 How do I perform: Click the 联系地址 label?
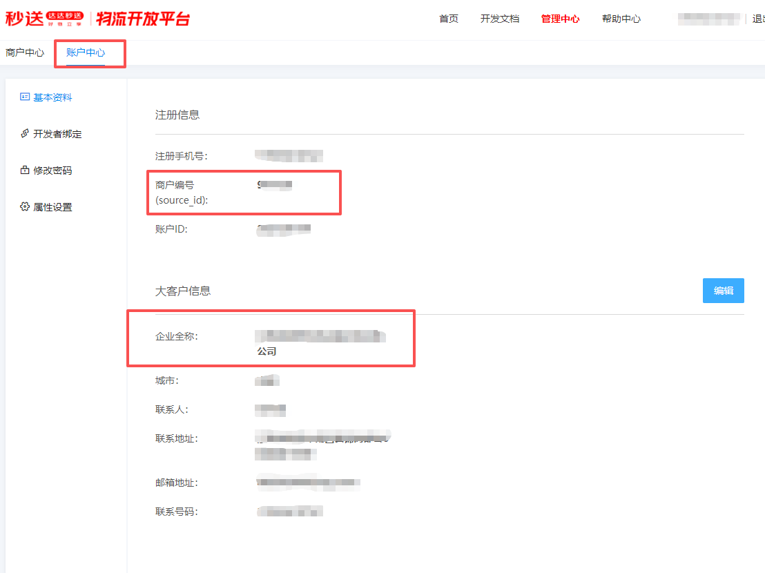click(176, 438)
